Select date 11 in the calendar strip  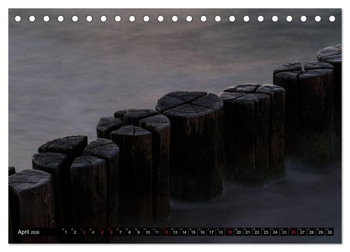point(157,231)
